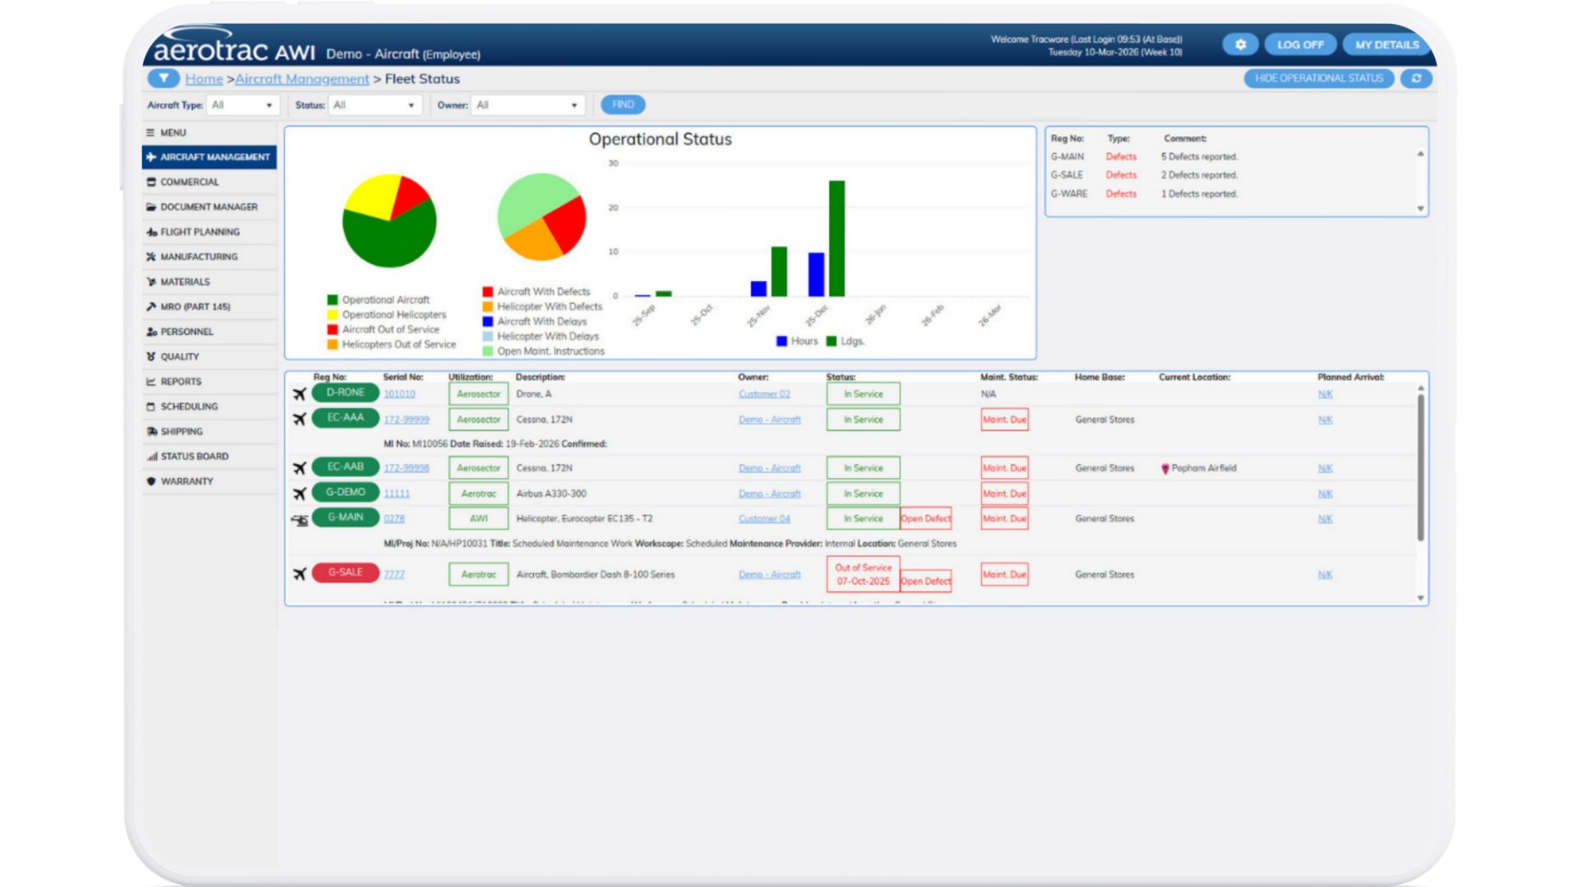Click the Popham Airfield location pin icon
1577x887 pixels.
1165,469
